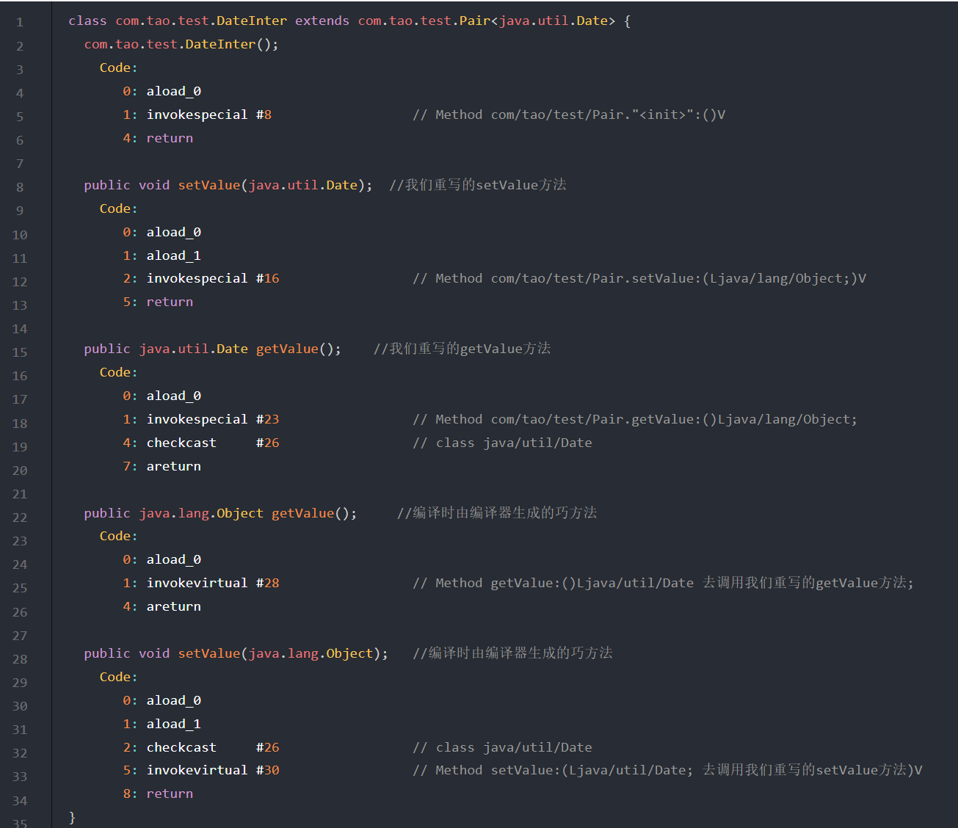
Task: Click 'aload_0' instruction on line 24
Action: tap(174, 560)
